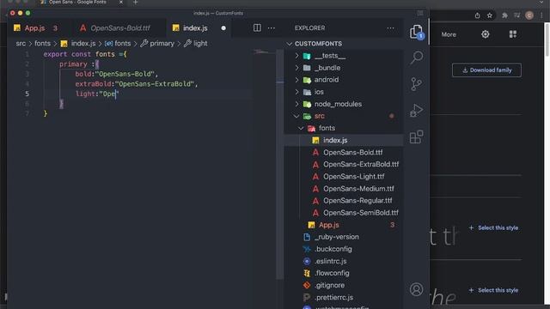Image resolution: width=550 pixels, height=309 pixels.
Task: Open Google Fonts selected families grid icon
Action: (x=513, y=34)
